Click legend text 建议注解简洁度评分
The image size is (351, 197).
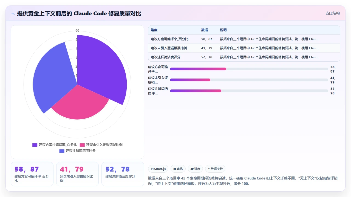[x=81, y=151]
